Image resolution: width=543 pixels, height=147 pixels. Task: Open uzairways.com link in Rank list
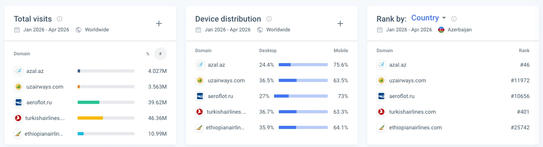tap(408, 80)
